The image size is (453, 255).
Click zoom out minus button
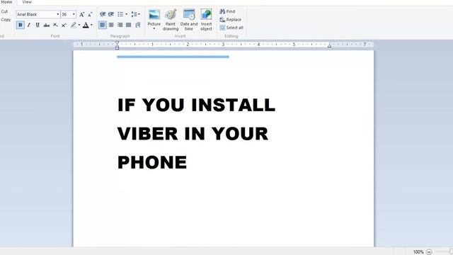click(x=429, y=252)
